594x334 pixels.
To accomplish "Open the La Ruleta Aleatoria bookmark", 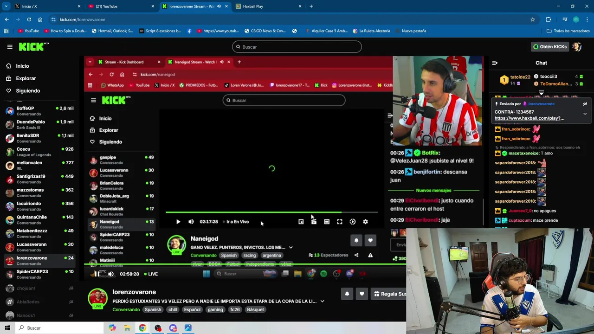I will [x=371, y=31].
